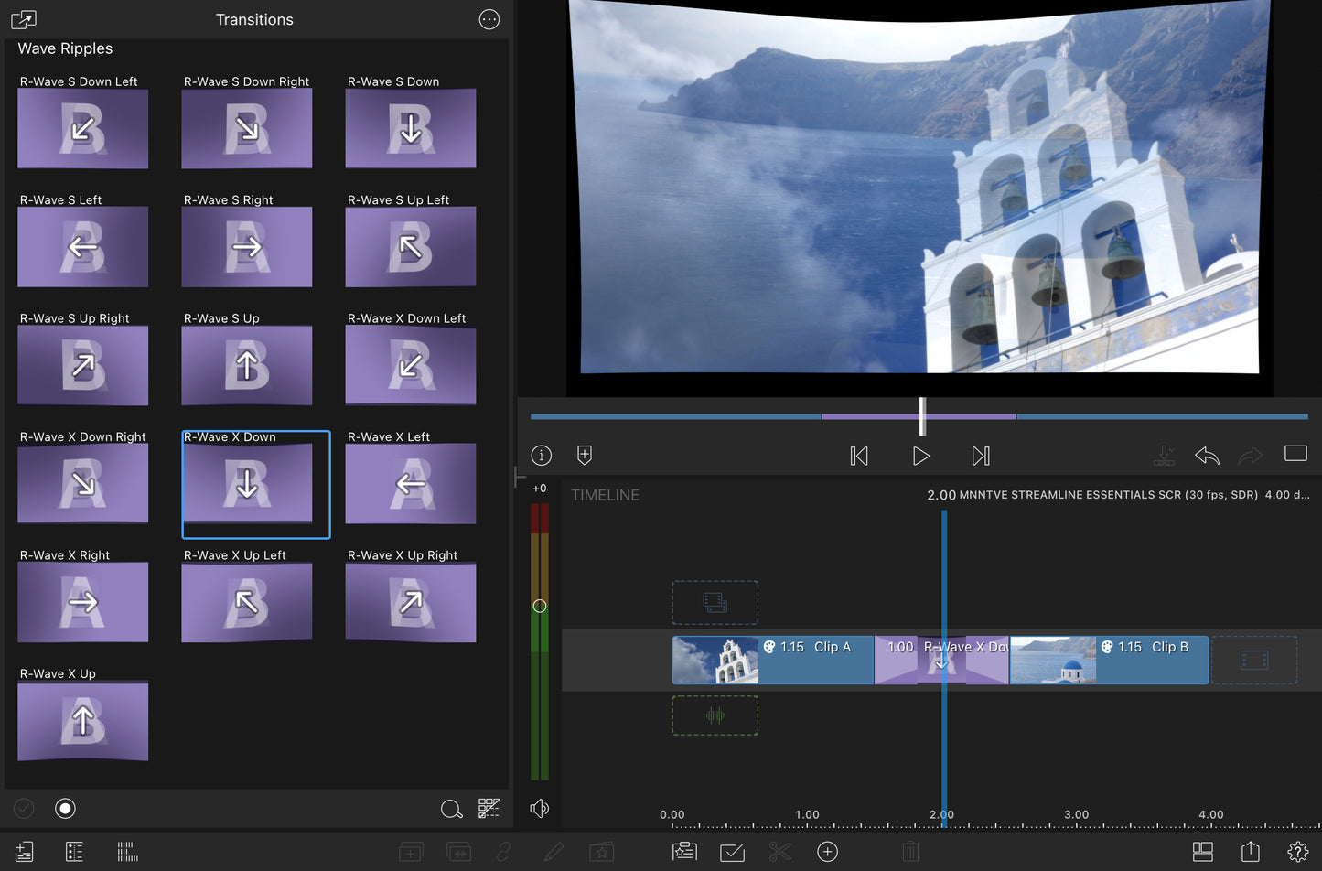Toggle fullscreen preview display
This screenshot has height=871, width=1322.
click(1295, 454)
